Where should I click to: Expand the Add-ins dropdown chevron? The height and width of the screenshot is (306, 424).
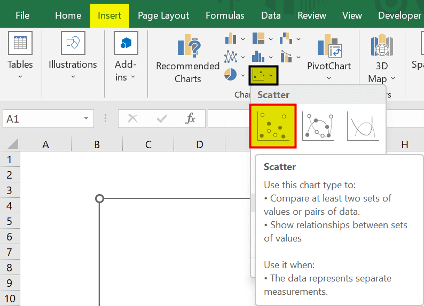pos(133,77)
